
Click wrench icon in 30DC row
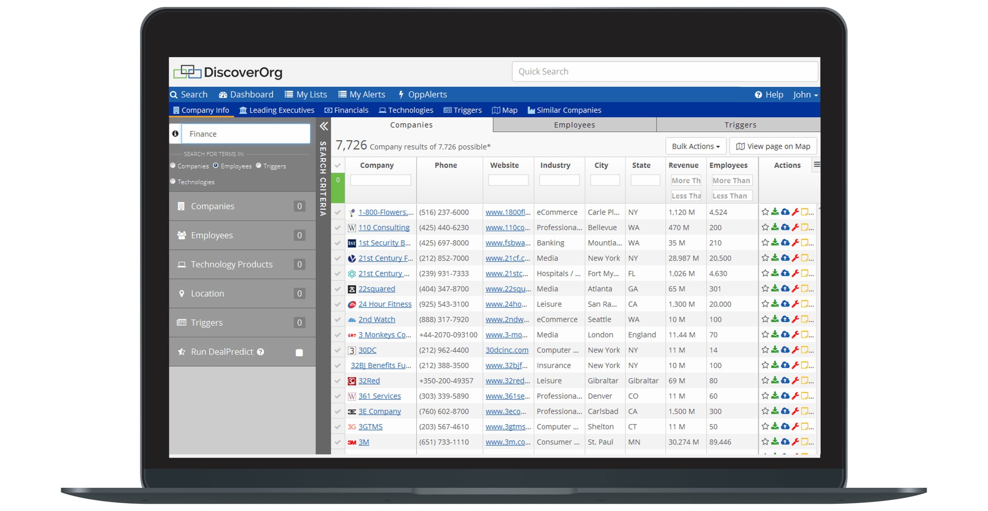coord(795,350)
